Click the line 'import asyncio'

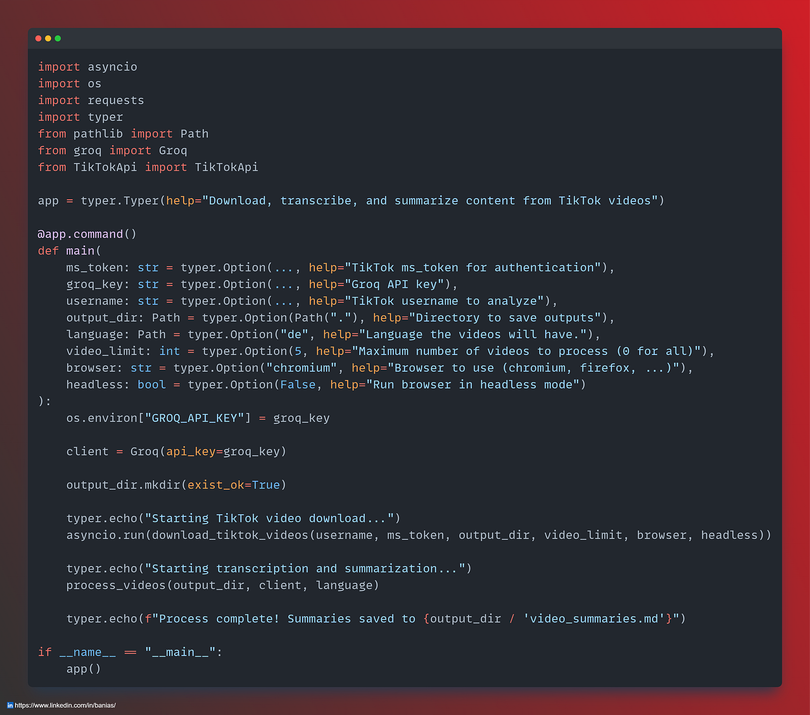pyautogui.click(x=87, y=67)
